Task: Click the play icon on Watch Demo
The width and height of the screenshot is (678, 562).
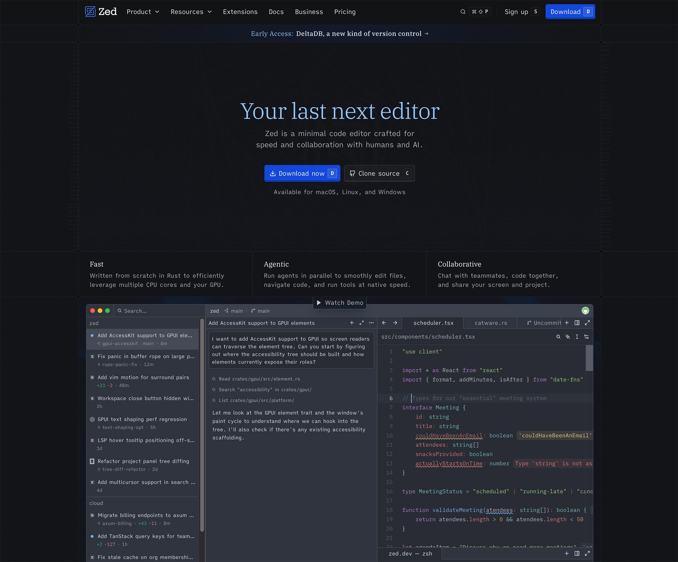Action: 319,303
